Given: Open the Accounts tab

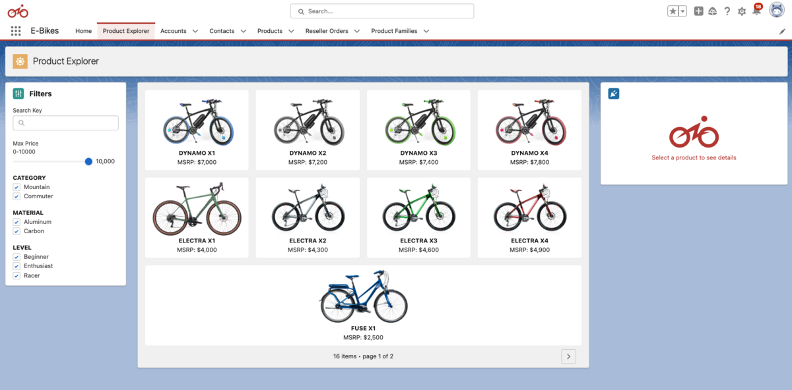Looking at the screenshot, I should pyautogui.click(x=174, y=31).
